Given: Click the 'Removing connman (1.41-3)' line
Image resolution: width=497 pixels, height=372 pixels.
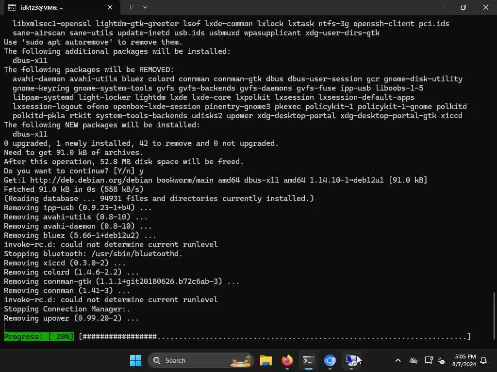Looking at the screenshot, I should click(67, 291).
